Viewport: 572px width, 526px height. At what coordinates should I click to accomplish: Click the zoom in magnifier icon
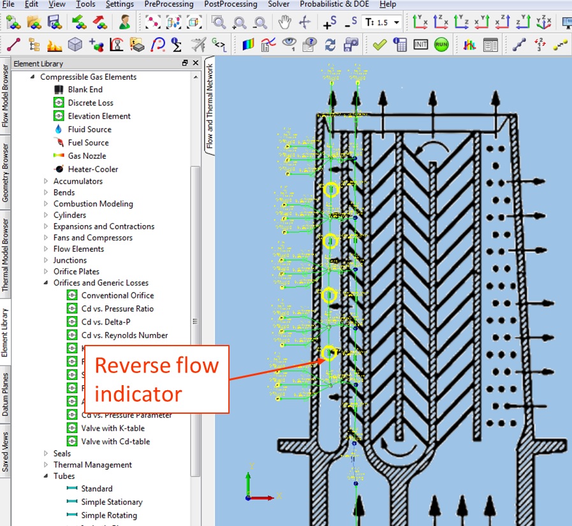coord(240,22)
